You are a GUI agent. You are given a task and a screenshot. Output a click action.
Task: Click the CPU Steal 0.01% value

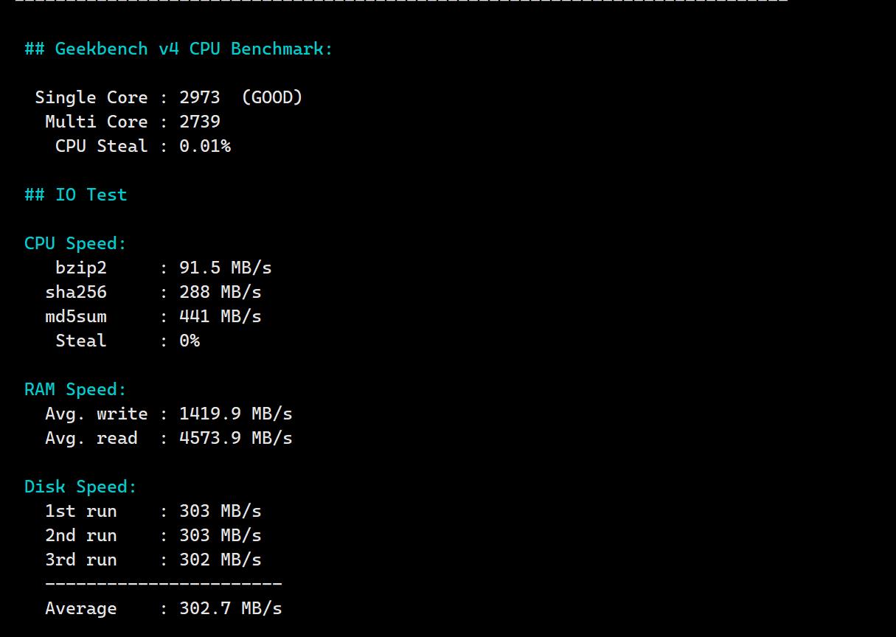tap(204, 146)
